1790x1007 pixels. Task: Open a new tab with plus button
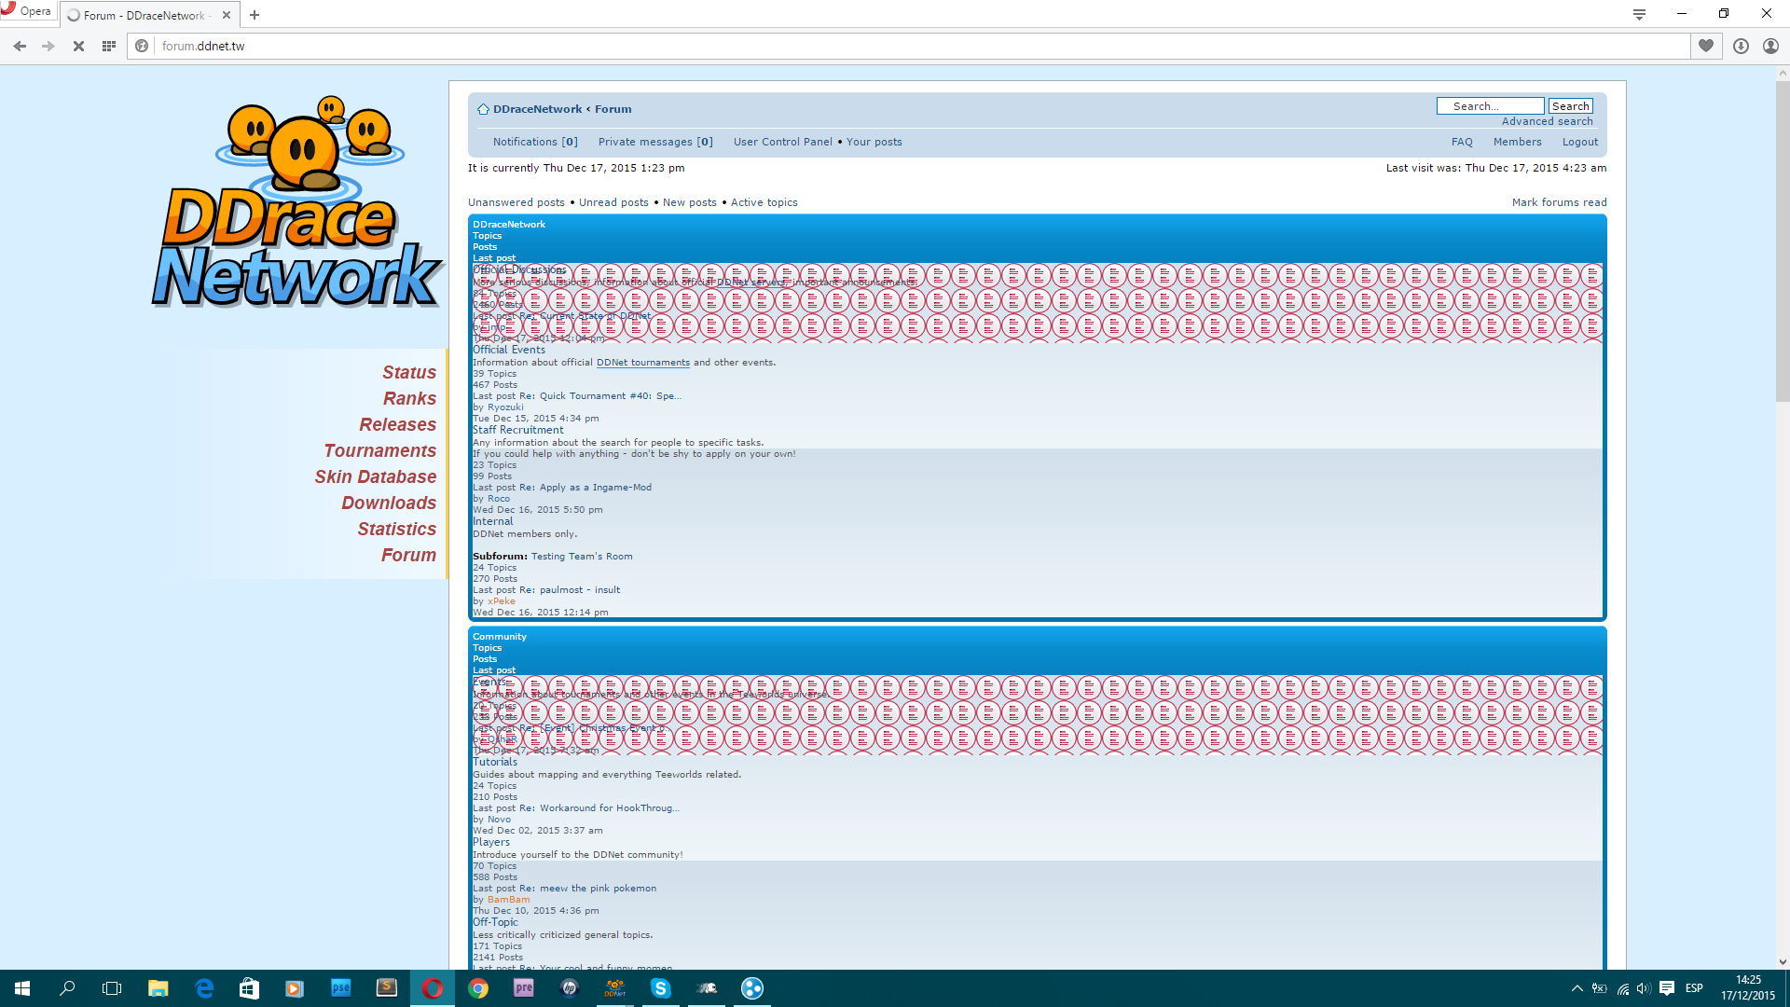(x=255, y=15)
